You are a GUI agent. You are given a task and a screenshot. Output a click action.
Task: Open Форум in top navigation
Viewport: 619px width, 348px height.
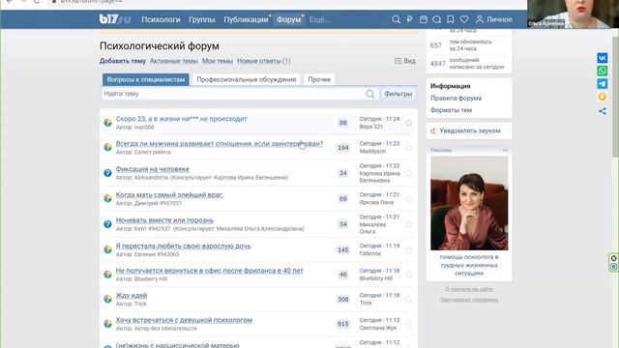[x=288, y=19]
